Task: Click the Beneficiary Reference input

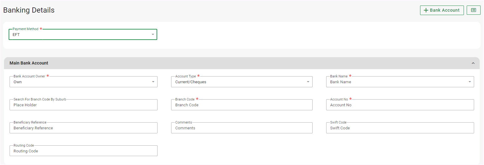Action: 83,128
